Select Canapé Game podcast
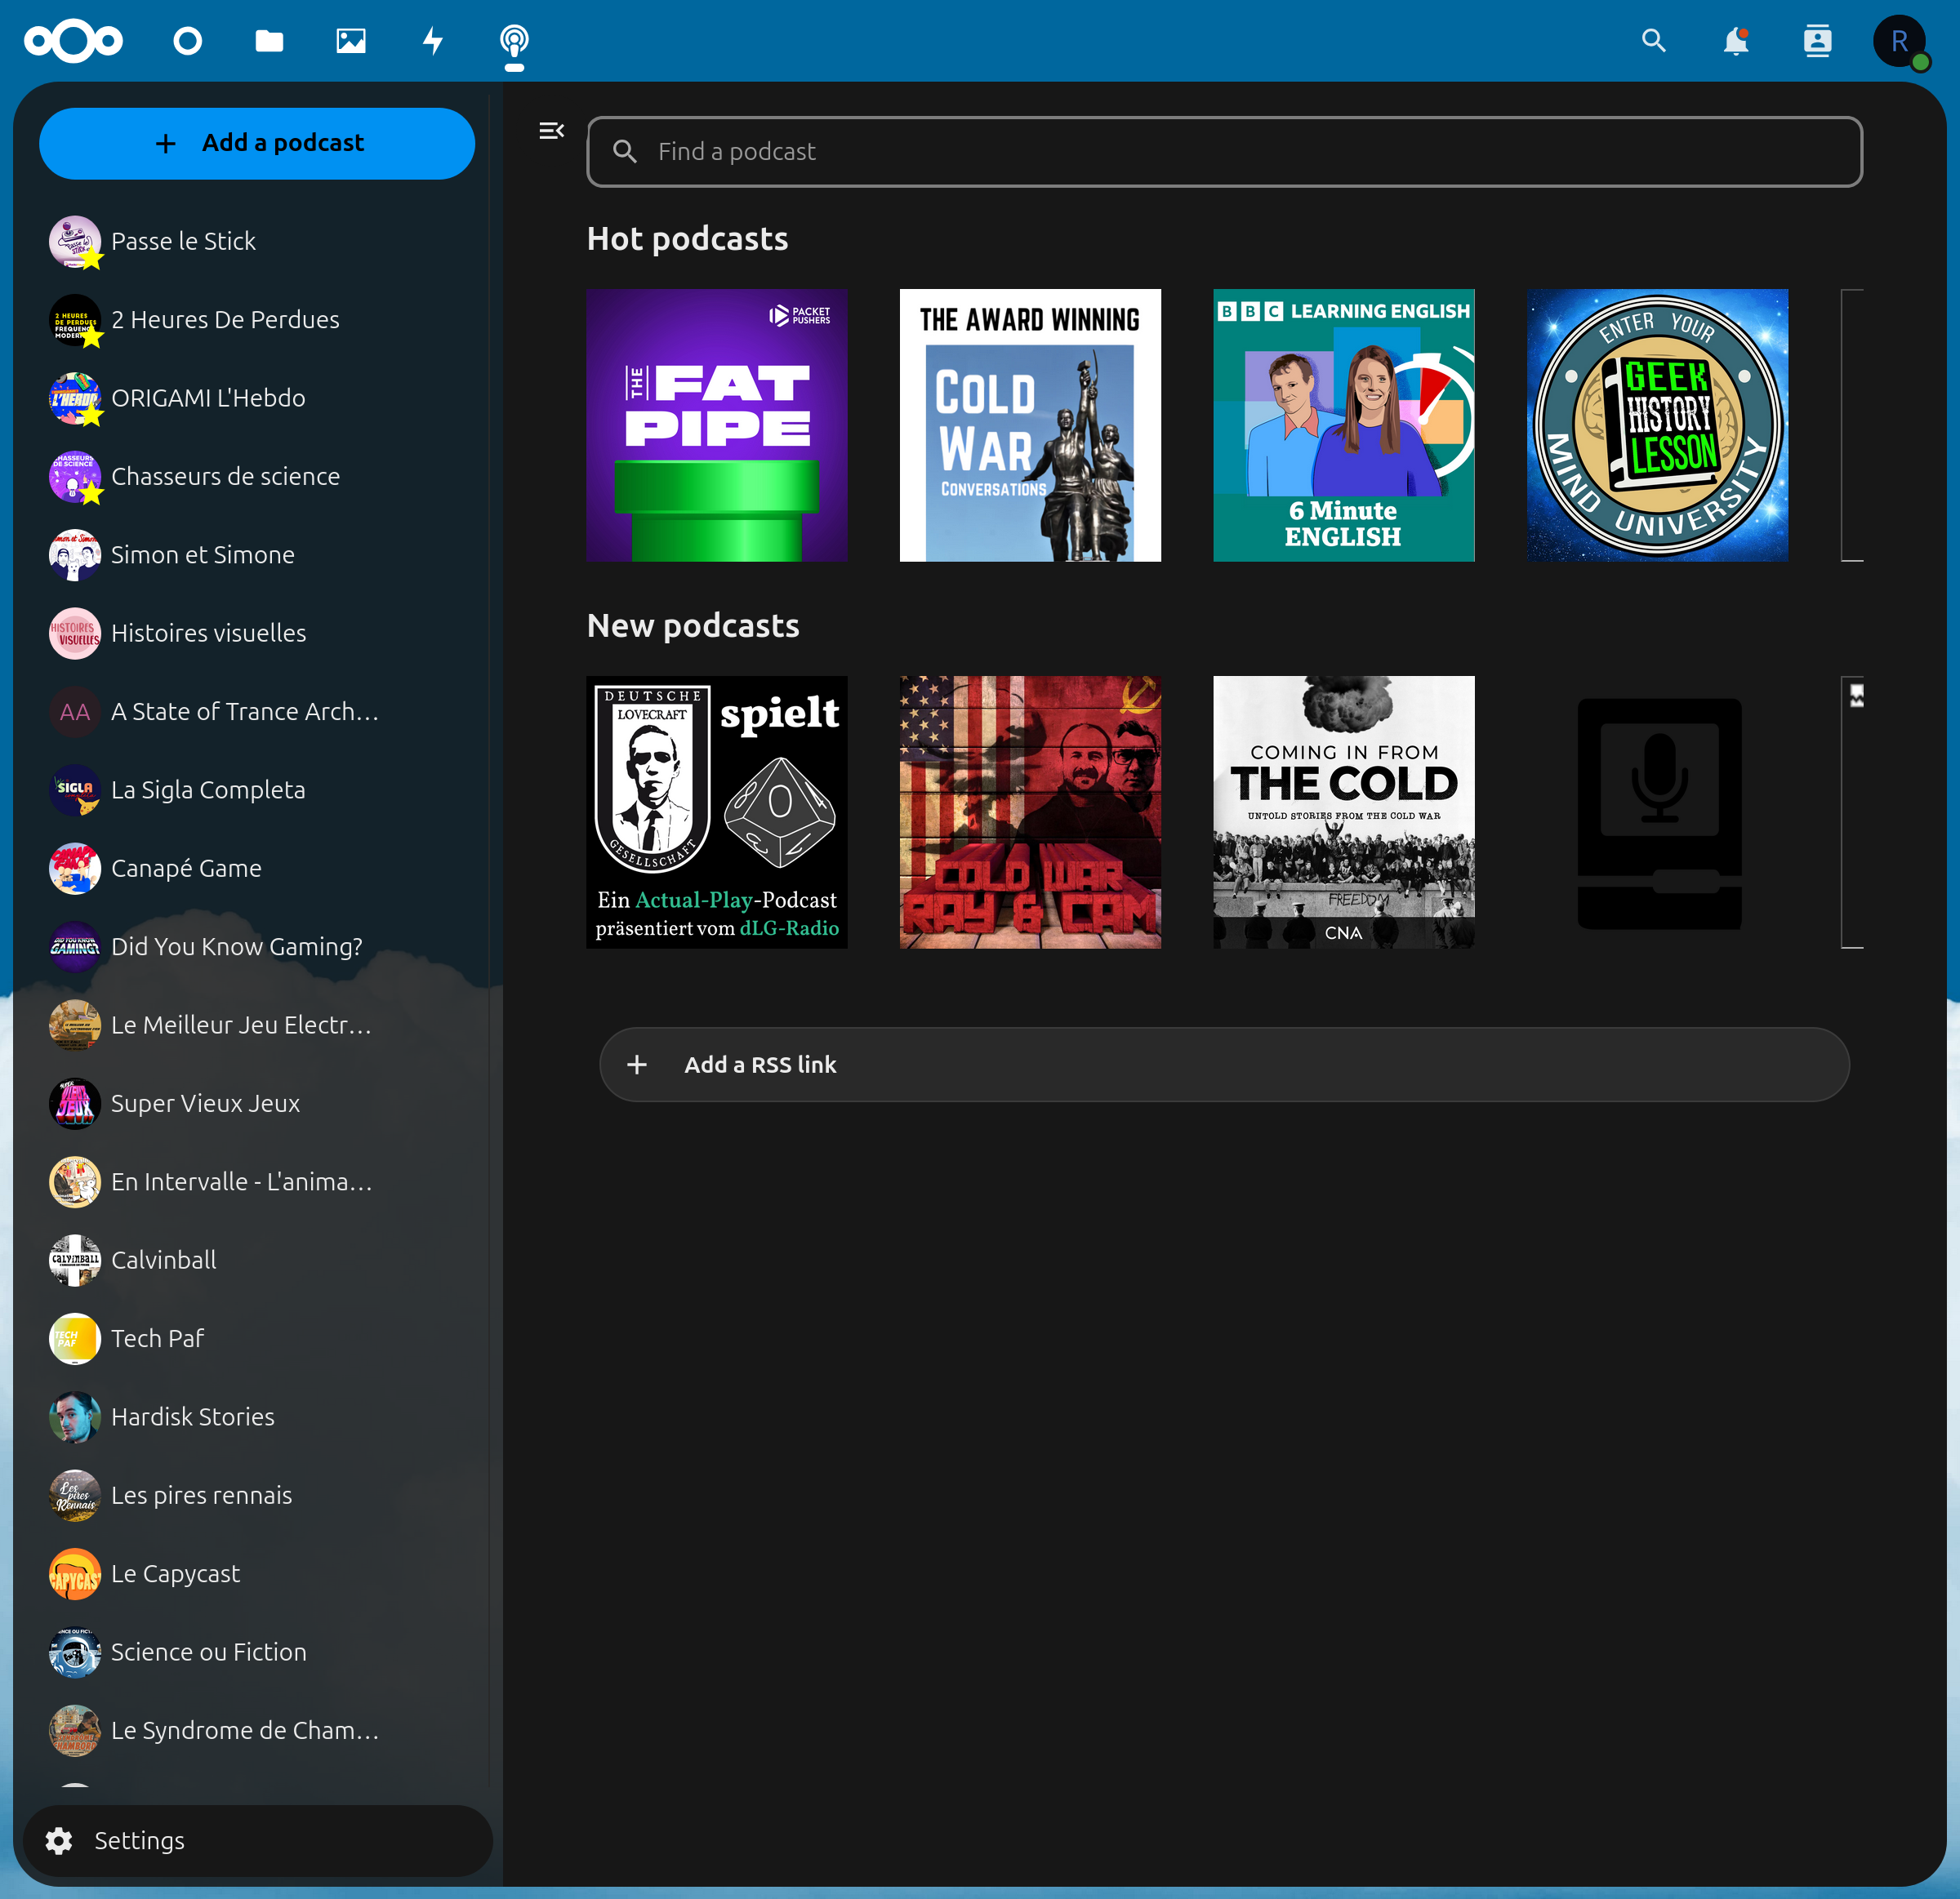 [x=257, y=869]
